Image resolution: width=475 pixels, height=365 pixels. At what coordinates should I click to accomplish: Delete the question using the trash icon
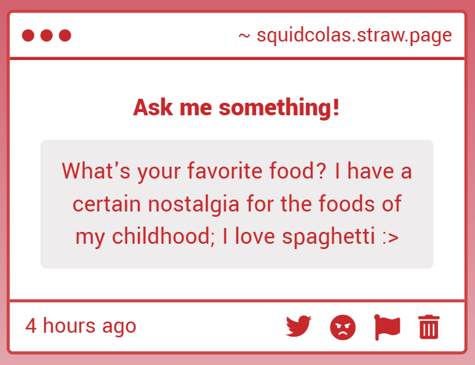pos(429,327)
